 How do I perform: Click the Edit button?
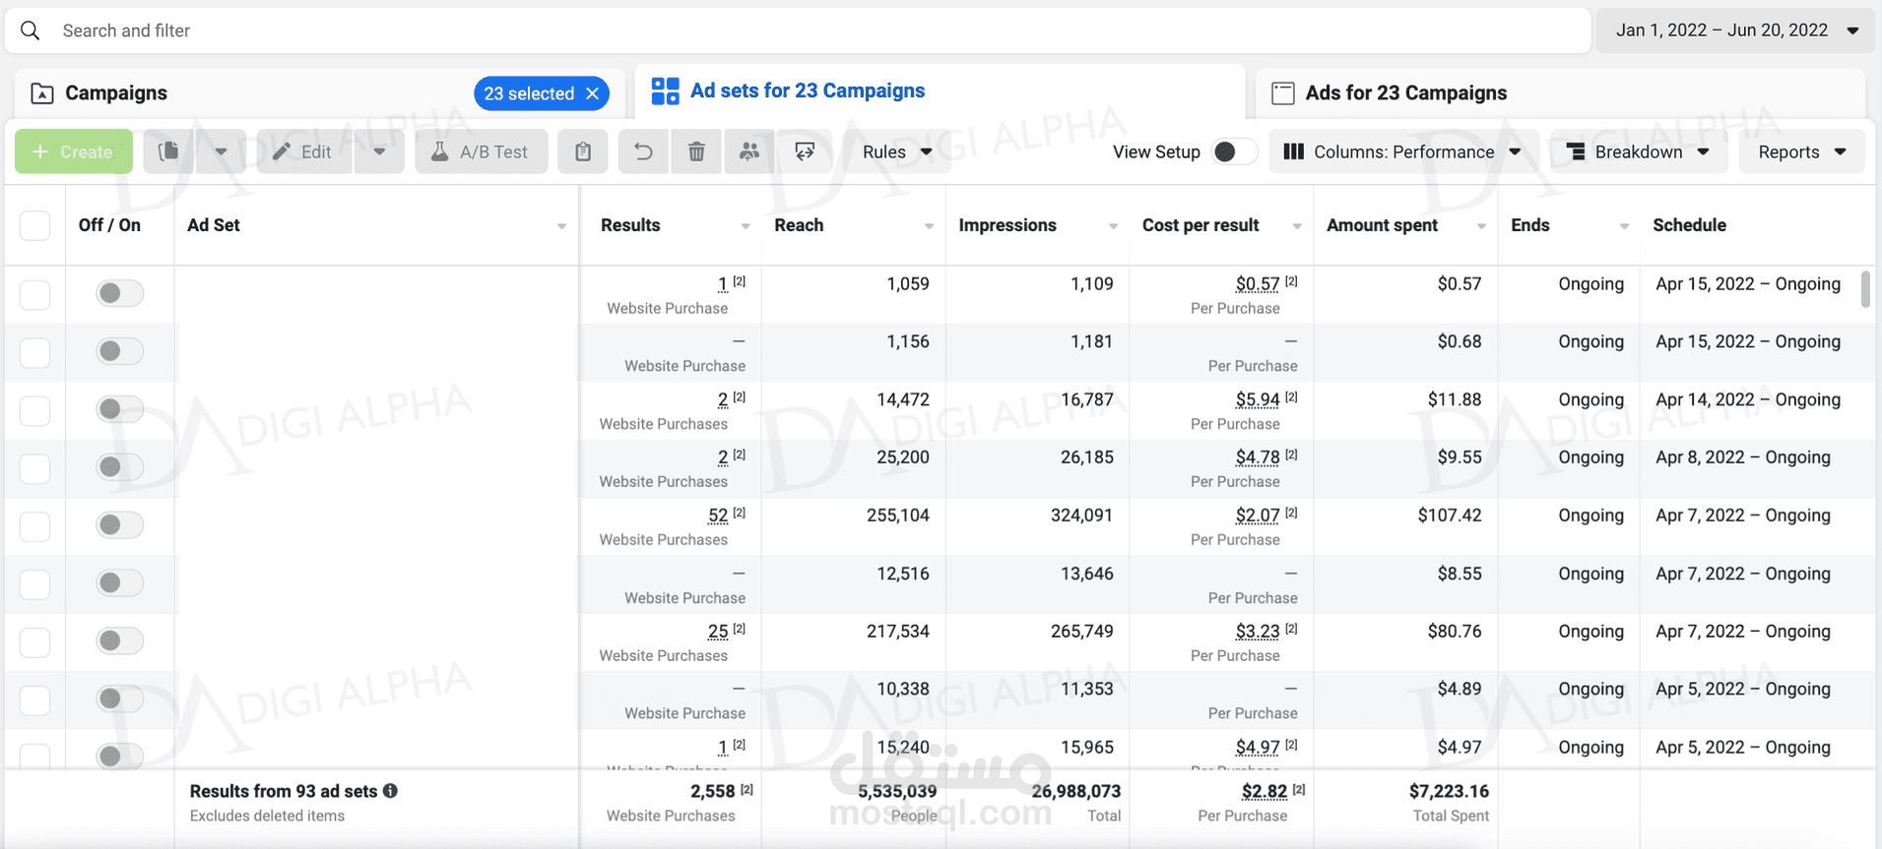coord(303,152)
